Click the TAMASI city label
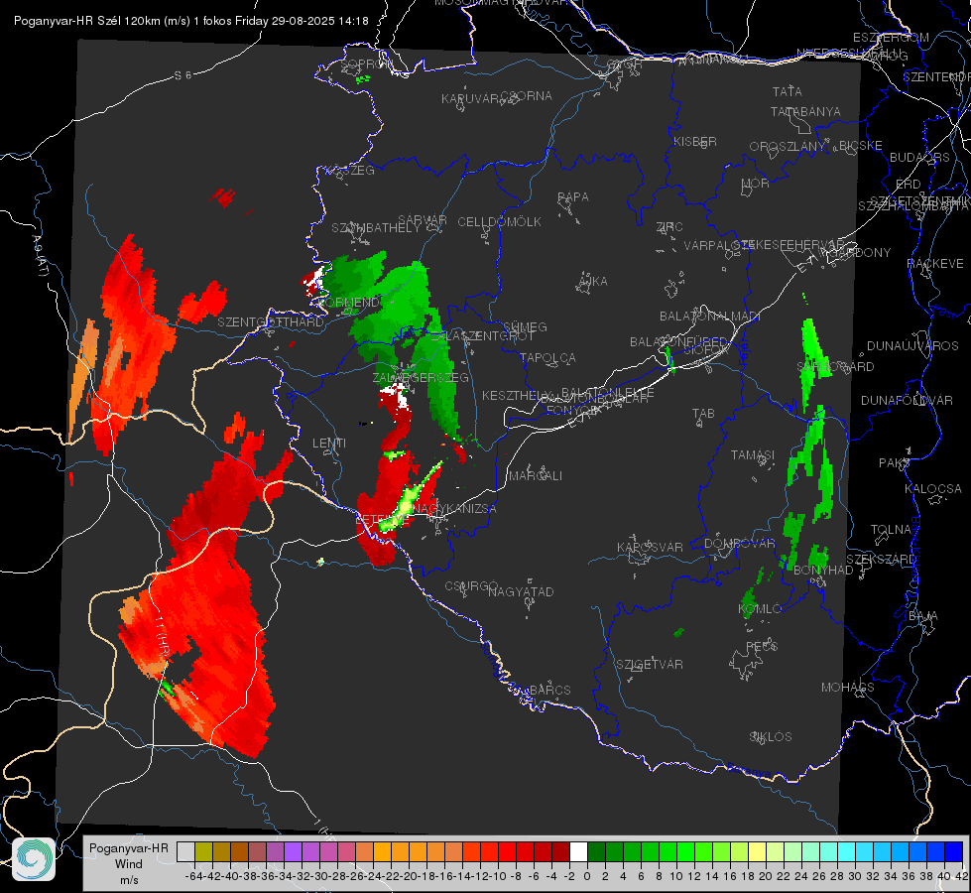This screenshot has height=893, width=971. tap(753, 455)
